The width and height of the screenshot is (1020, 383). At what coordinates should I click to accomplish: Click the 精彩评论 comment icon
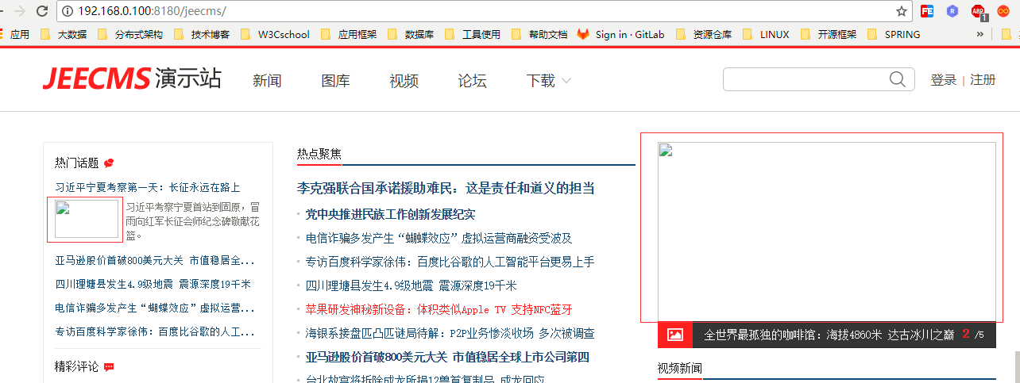coord(109,367)
